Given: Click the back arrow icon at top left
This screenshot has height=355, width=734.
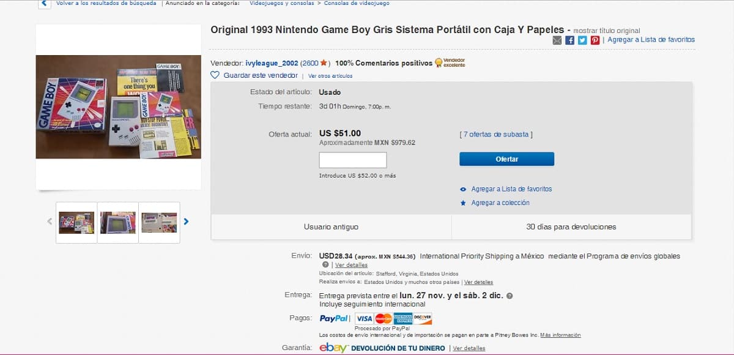Looking at the screenshot, I should [x=44, y=4].
